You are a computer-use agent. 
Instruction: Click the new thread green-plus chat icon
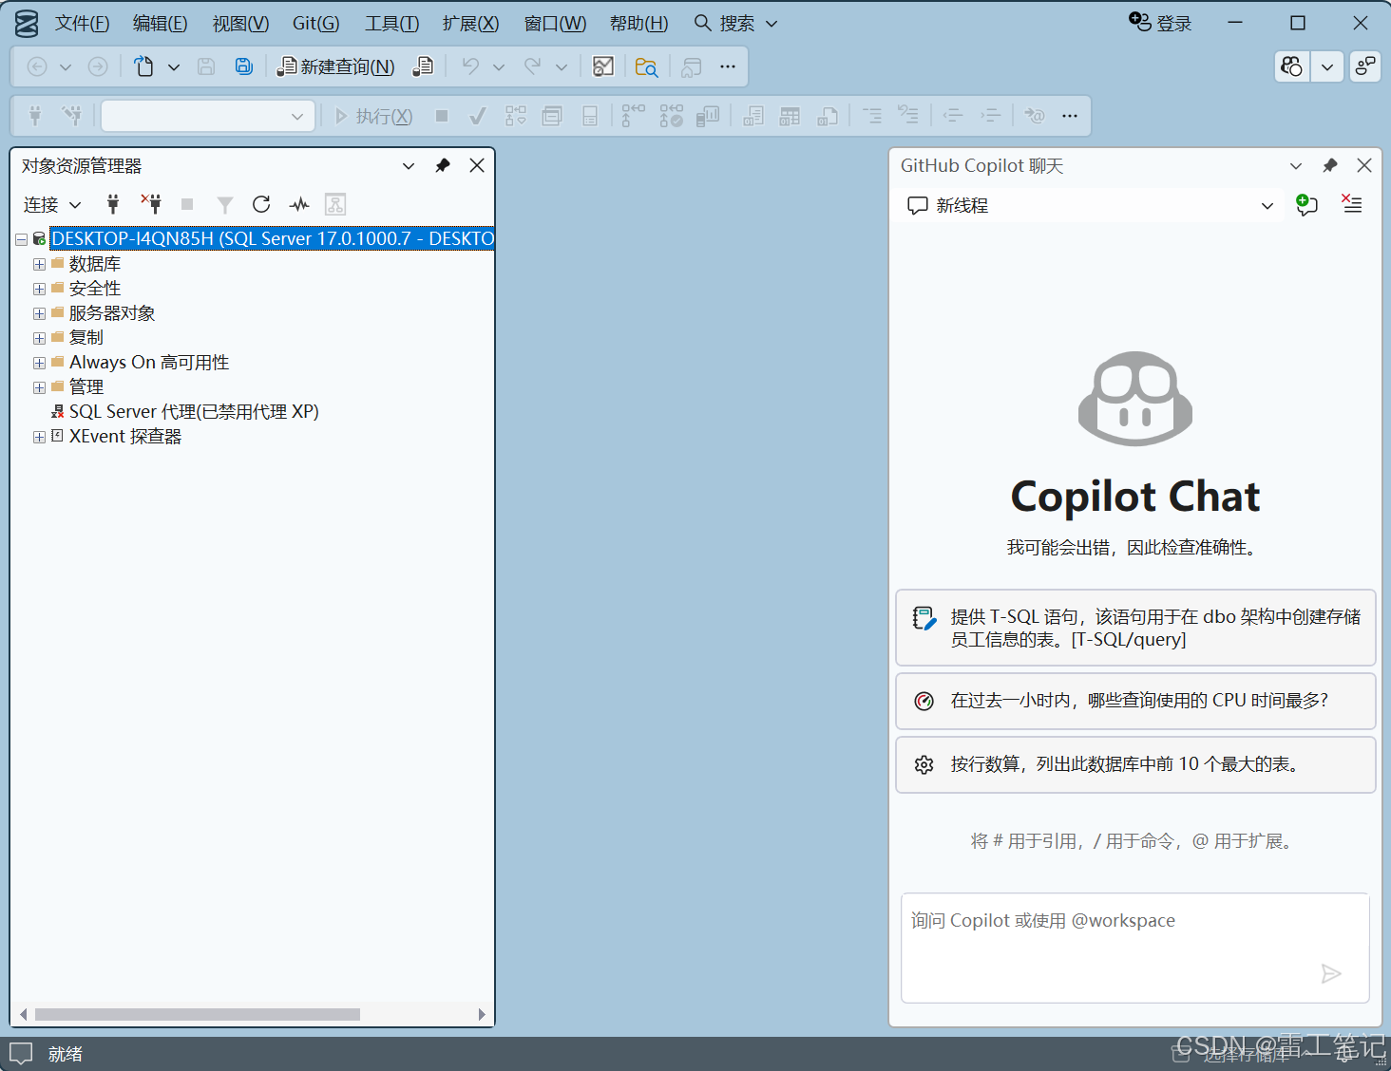pyautogui.click(x=1306, y=204)
